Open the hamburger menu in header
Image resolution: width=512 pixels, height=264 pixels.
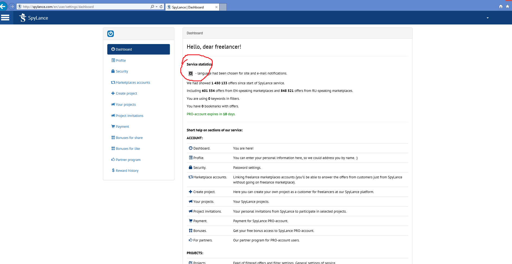click(x=5, y=18)
